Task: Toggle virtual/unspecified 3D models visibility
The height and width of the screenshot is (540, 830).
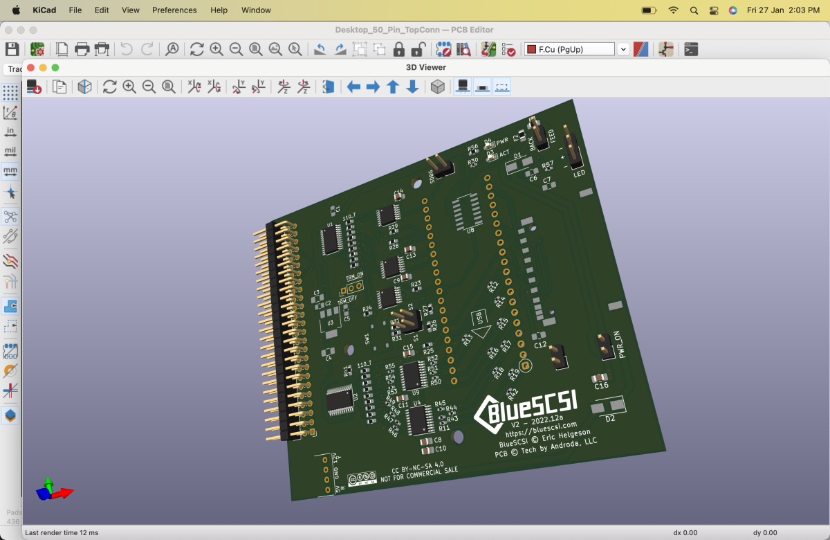Action: coord(502,87)
